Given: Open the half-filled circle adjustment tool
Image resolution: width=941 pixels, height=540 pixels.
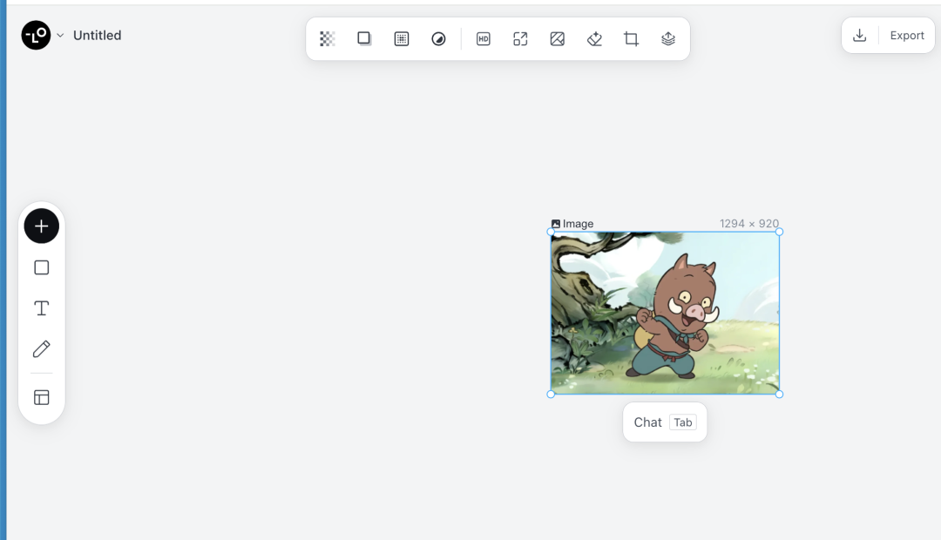Looking at the screenshot, I should (x=439, y=39).
